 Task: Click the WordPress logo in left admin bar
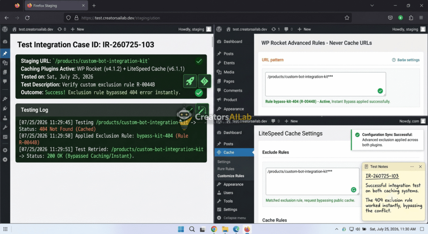click(x=5, y=29)
